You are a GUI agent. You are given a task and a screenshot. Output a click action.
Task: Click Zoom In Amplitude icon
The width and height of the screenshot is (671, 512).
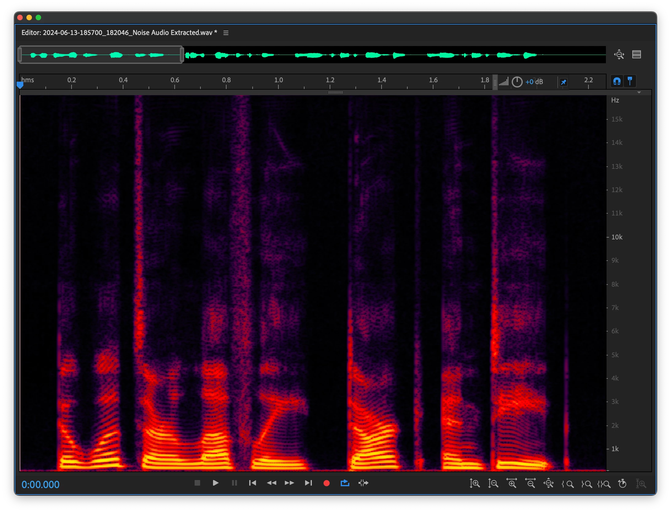tap(475, 483)
